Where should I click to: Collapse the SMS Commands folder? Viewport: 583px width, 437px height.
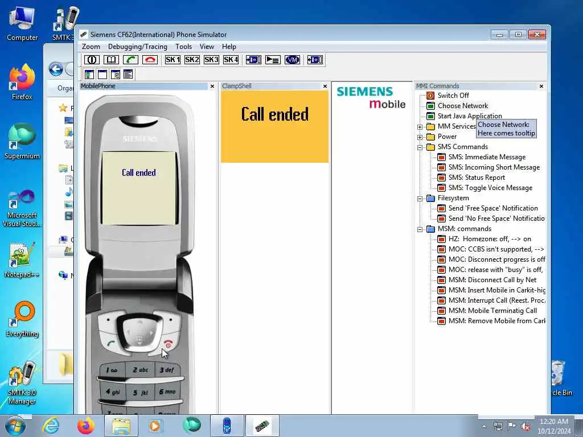pos(420,147)
